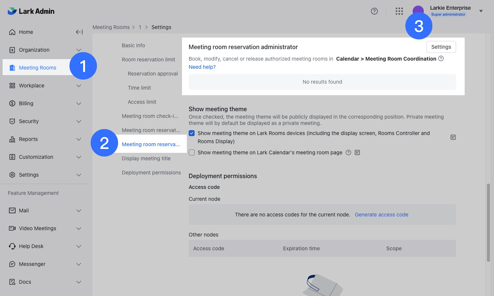Viewport: 494px width, 296px height.
Task: Uncheck Show meeting theme on Lark Rooms devices
Action: [192, 133]
